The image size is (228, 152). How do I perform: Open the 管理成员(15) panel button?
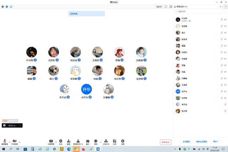(78, 142)
